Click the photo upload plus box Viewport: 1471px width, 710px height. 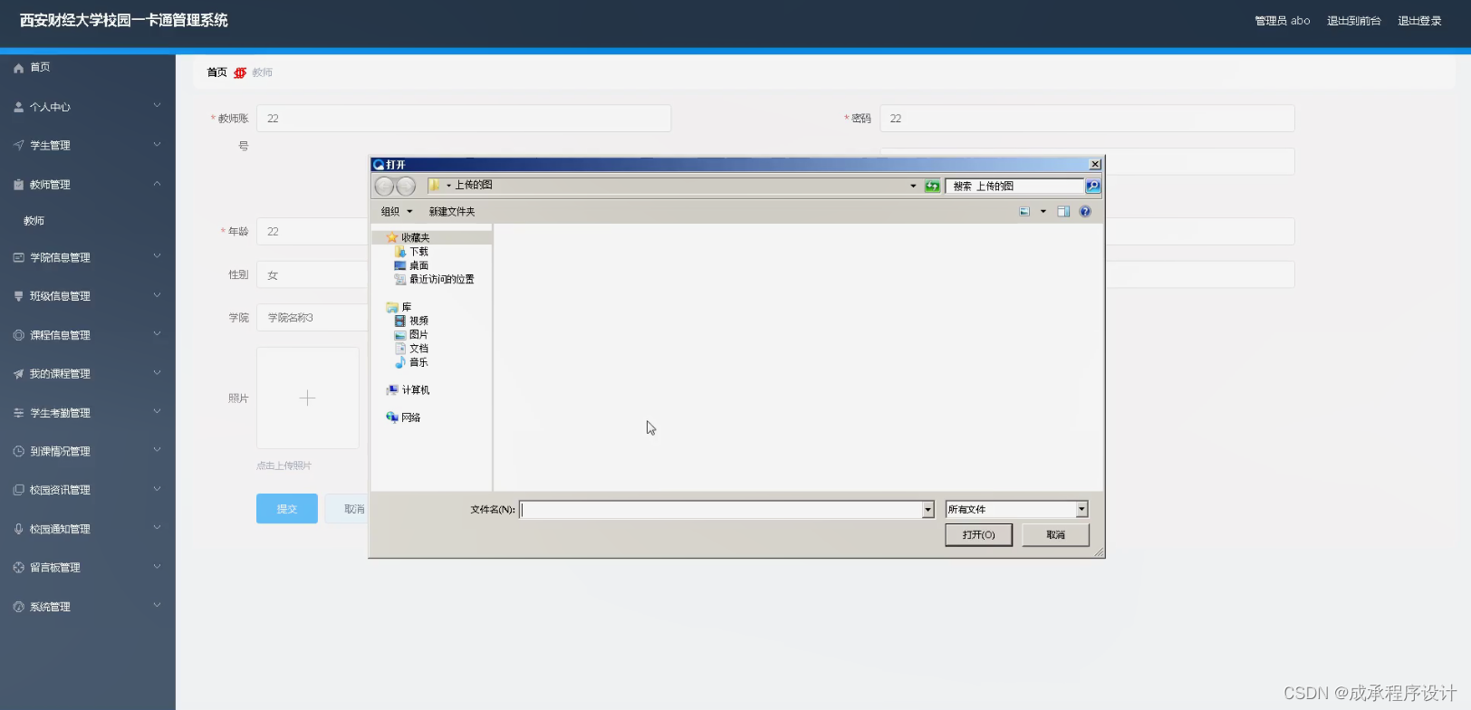[308, 398]
